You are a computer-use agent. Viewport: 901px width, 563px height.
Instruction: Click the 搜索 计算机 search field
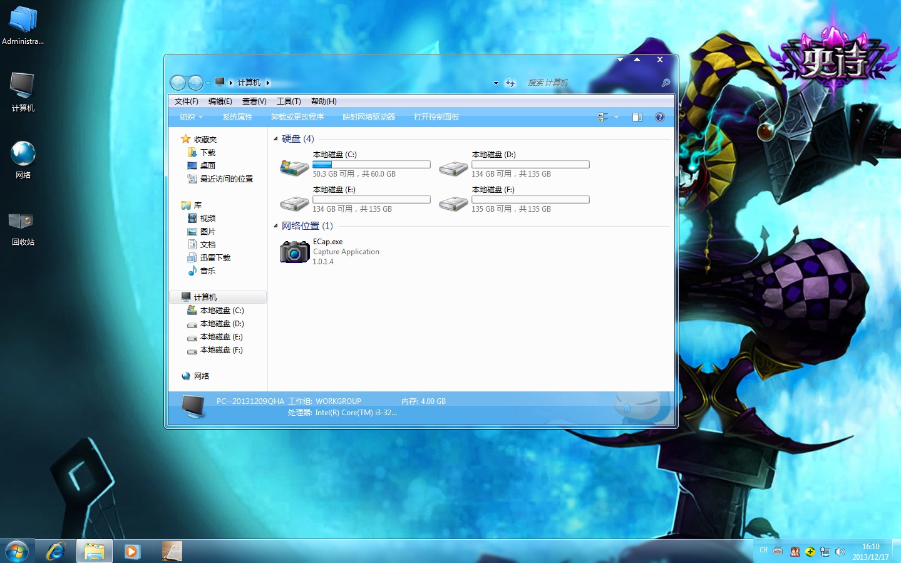[x=592, y=83]
